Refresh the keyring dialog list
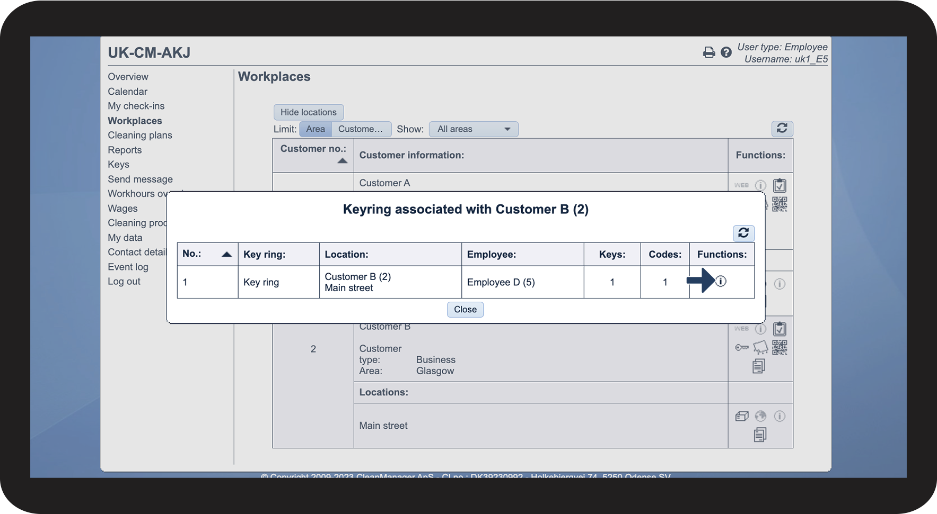Screen dimensions: 937x514 [743, 233]
